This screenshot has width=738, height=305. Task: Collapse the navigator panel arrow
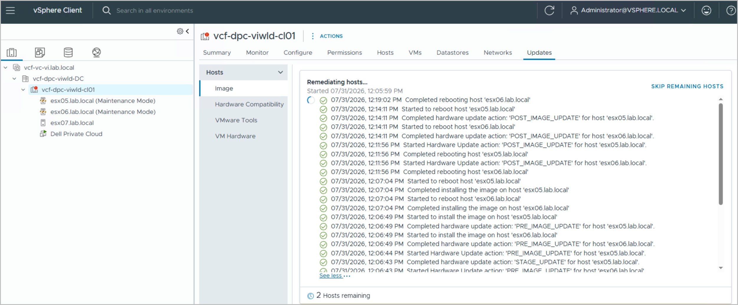click(187, 31)
